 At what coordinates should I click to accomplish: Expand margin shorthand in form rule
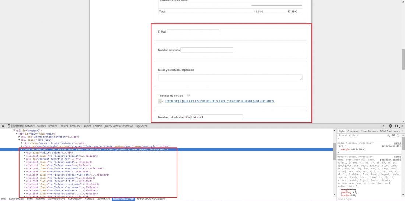(352, 149)
